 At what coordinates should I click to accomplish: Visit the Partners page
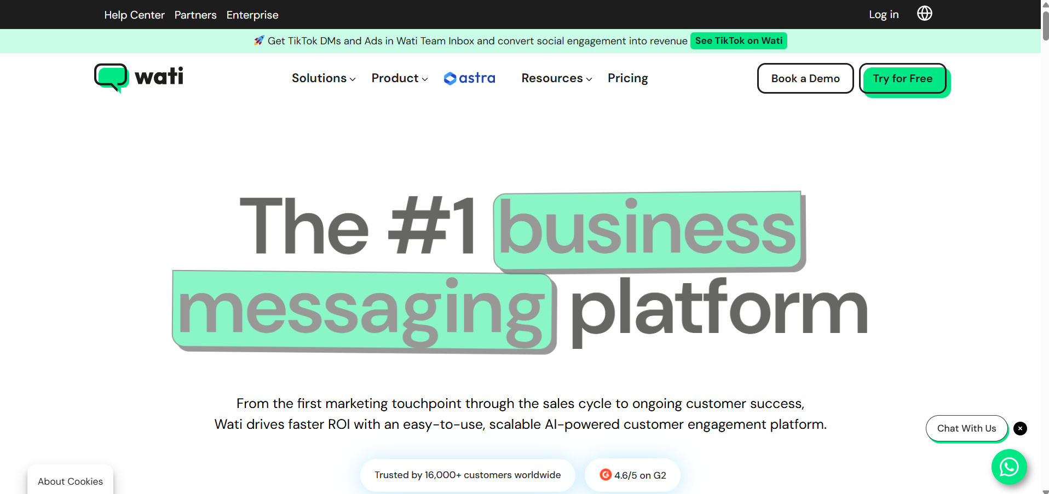[x=195, y=15]
